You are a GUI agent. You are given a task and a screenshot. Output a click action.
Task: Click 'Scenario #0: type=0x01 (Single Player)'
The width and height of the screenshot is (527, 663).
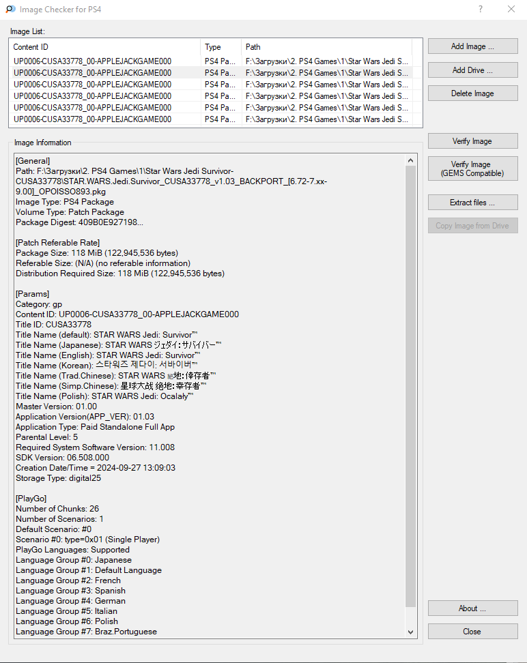click(x=87, y=540)
